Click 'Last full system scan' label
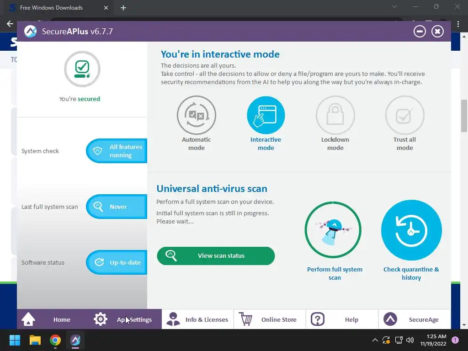Screen dimensions: 468x351 (x=49, y=207)
